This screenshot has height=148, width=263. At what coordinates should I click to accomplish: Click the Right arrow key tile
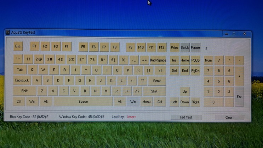[x=195, y=102]
